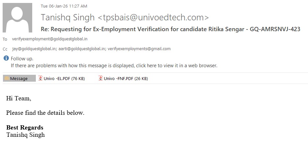Open the Univo -FNF.PDF (26 KB) attachment
Screen dimensions: 308x143
tap(126, 78)
